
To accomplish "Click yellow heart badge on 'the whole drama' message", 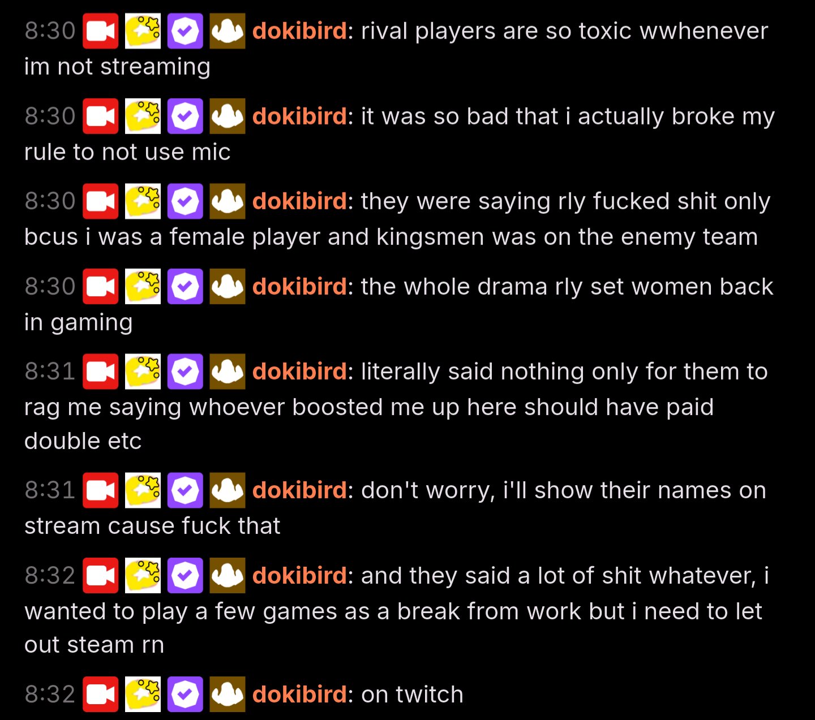I will (143, 287).
